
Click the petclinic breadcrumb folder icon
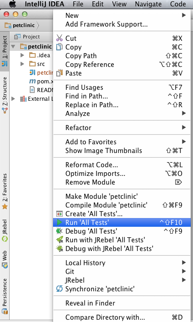(8, 26)
